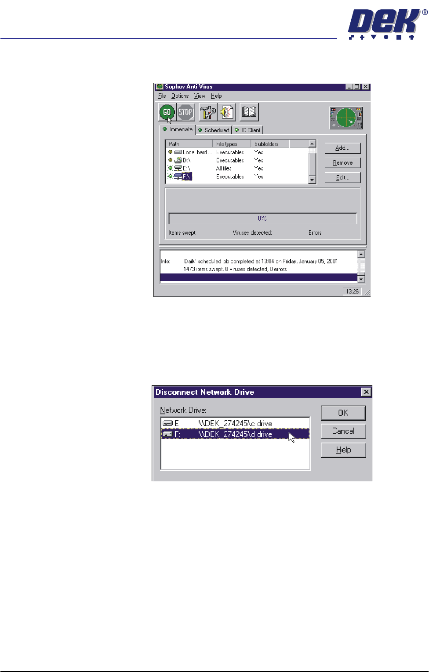The image size is (429, 672).
Task: Open the speaker alert settings icon
Action: pyautogui.click(x=227, y=112)
